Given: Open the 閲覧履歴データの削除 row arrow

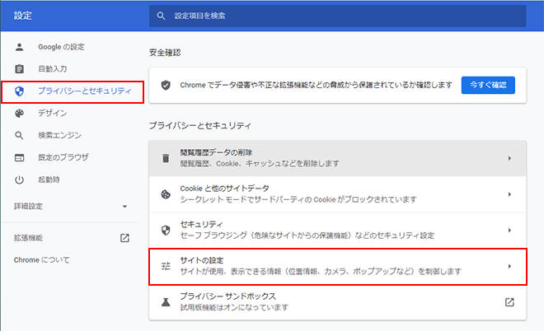Looking at the screenshot, I should pyautogui.click(x=509, y=158).
